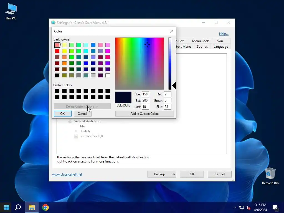Image resolution: width=284 pixels, height=213 pixels.
Task: Switch to the Sounds tab
Action: (x=202, y=47)
